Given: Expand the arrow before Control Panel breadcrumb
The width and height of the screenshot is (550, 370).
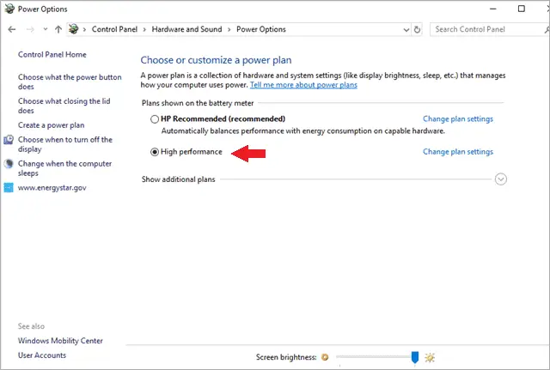Looking at the screenshot, I should point(84,29).
